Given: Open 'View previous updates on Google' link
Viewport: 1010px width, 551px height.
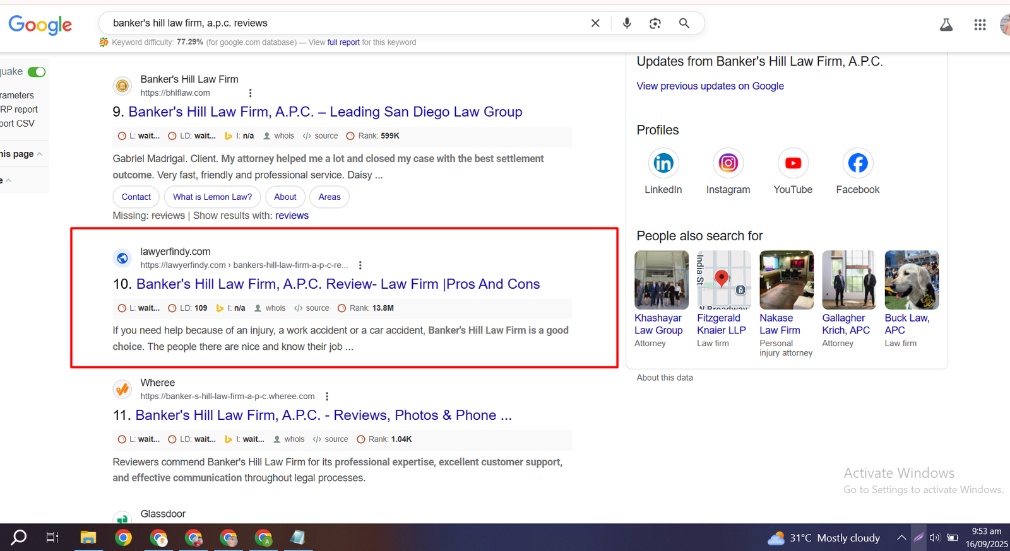Looking at the screenshot, I should pos(710,86).
